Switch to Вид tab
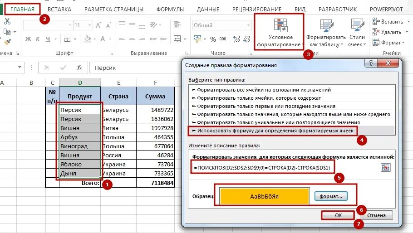 [x=300, y=9]
